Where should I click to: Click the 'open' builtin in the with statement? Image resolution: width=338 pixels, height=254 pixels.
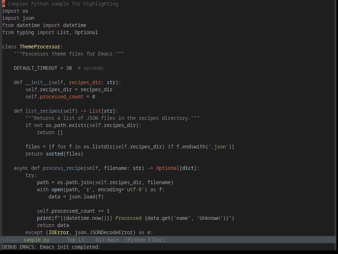coord(57,189)
